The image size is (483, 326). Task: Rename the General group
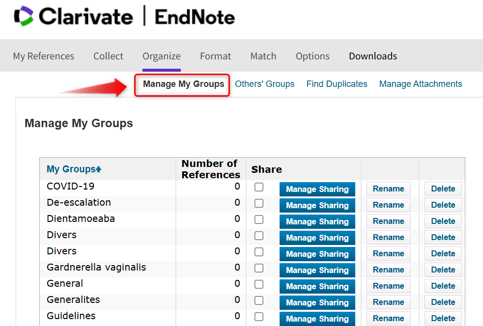[x=388, y=286]
